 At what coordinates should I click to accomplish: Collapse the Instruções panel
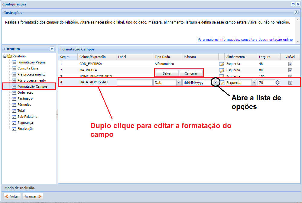[296, 12]
